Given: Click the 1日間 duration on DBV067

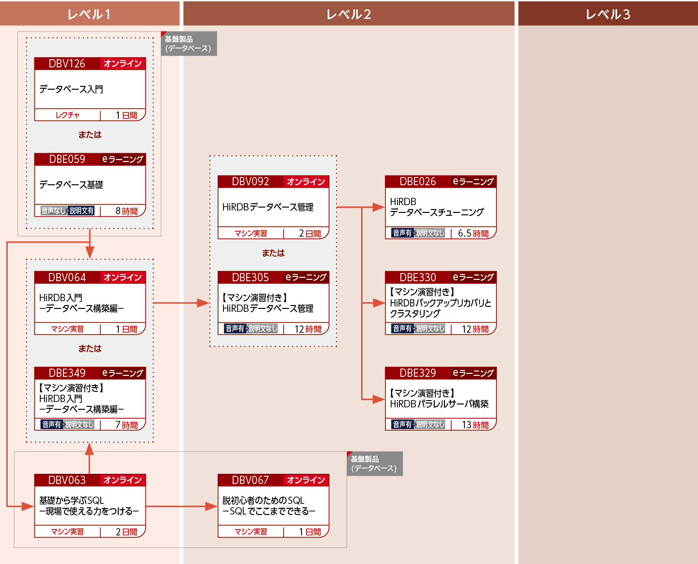Looking at the screenshot, I should point(310,532).
